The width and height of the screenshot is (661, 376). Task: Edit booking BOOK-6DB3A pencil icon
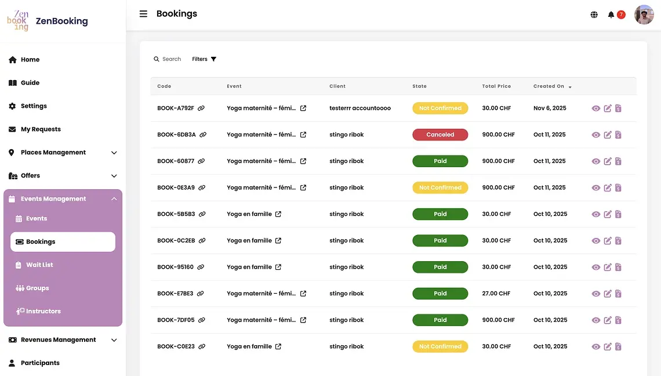[608, 135]
